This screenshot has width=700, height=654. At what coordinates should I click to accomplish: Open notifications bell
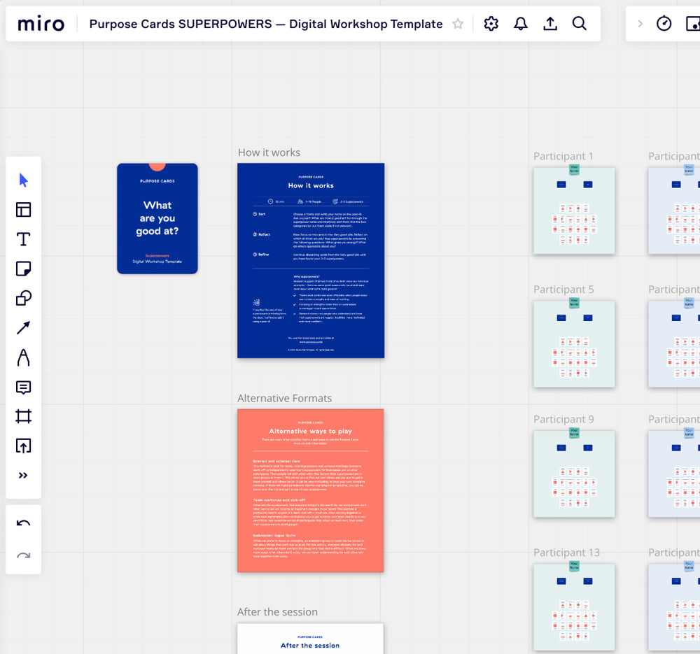pyautogui.click(x=521, y=24)
